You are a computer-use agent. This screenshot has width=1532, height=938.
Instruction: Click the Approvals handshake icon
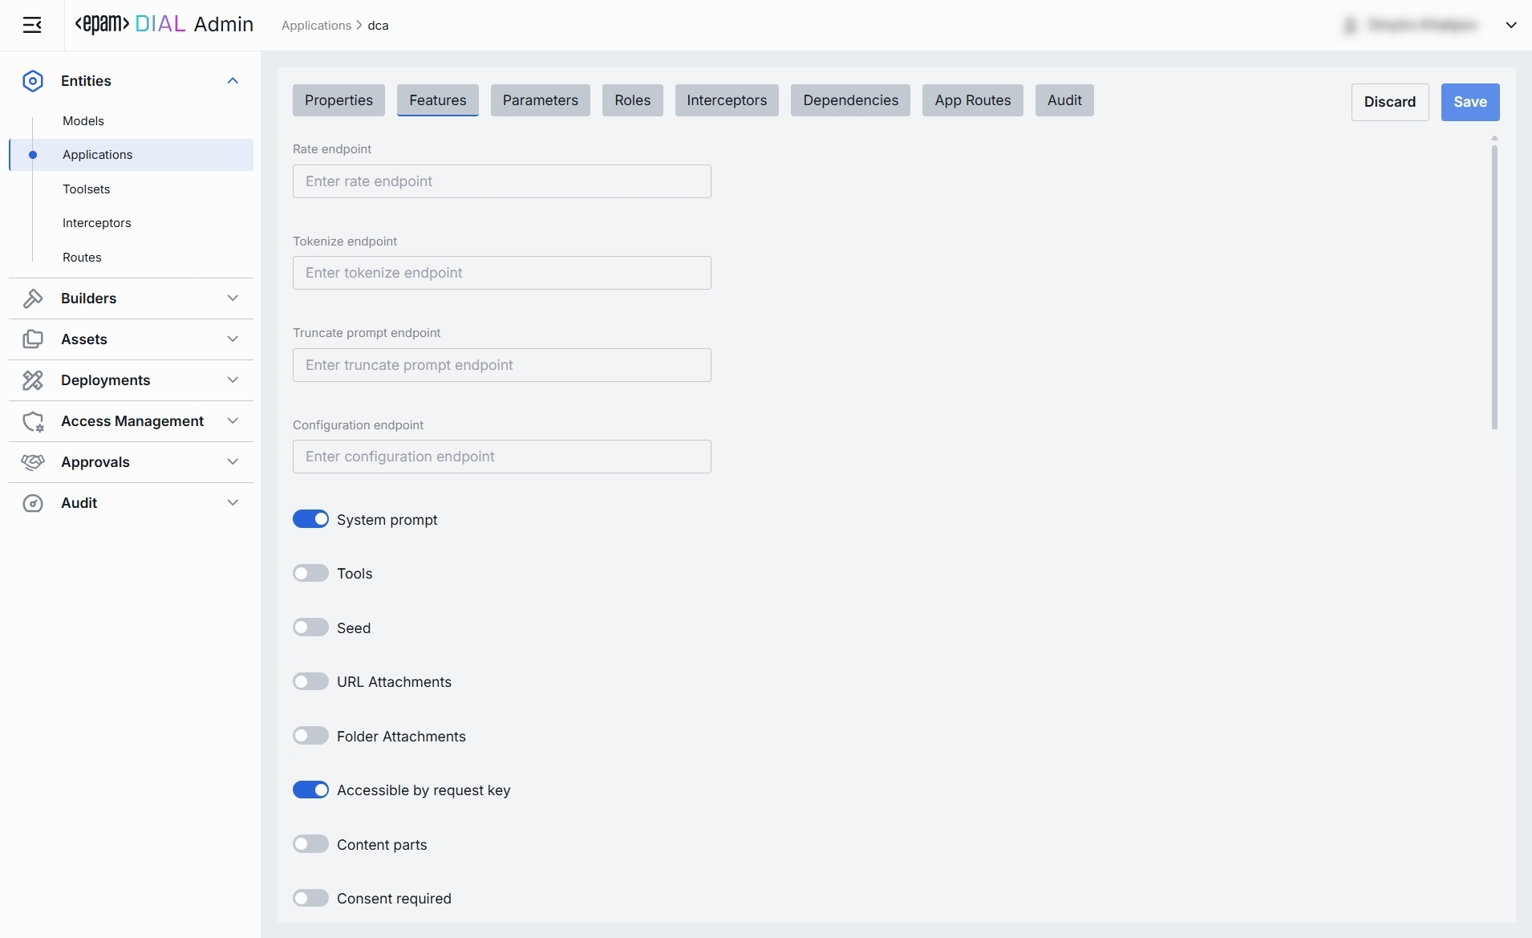33,462
